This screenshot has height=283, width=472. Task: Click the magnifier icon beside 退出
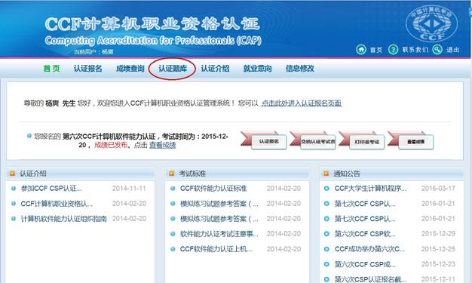pyautogui.click(x=437, y=49)
